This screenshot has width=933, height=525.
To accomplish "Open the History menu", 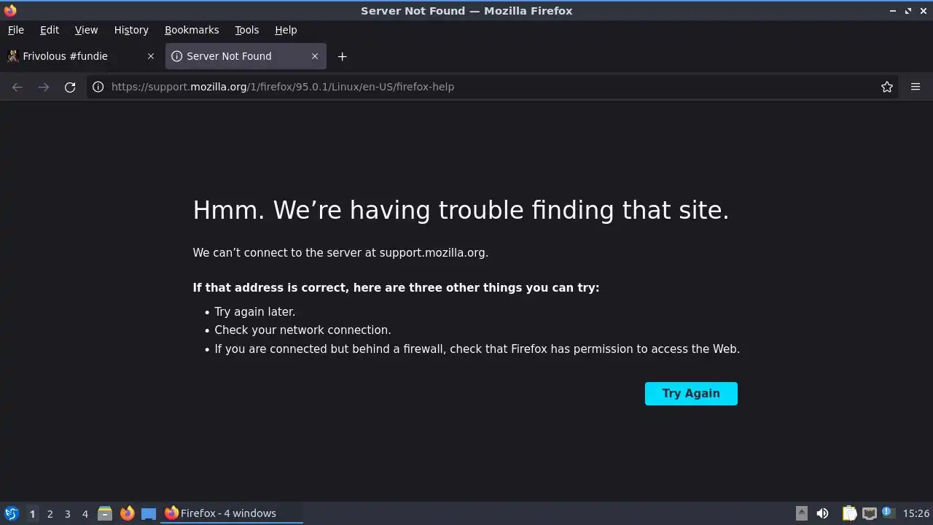I will pyautogui.click(x=131, y=30).
